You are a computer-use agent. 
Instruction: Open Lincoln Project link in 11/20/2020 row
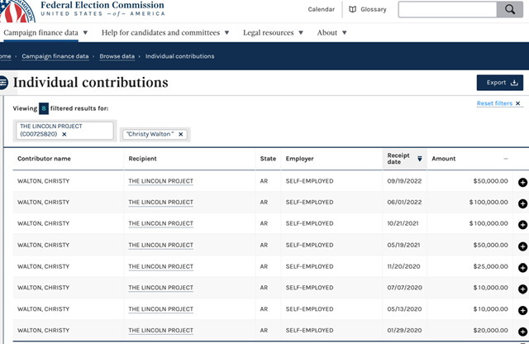pos(160,267)
